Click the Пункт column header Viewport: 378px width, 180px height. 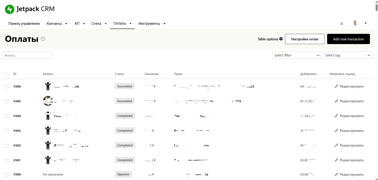[178, 74]
